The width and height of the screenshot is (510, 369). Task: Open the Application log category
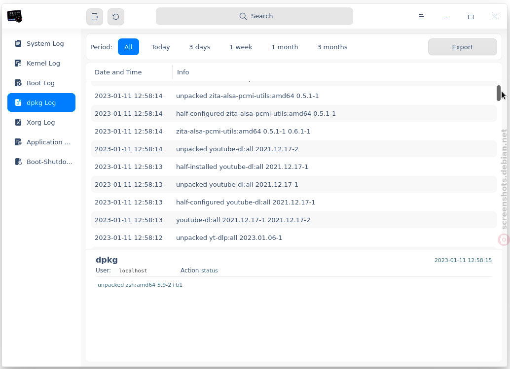pyautogui.click(x=41, y=142)
